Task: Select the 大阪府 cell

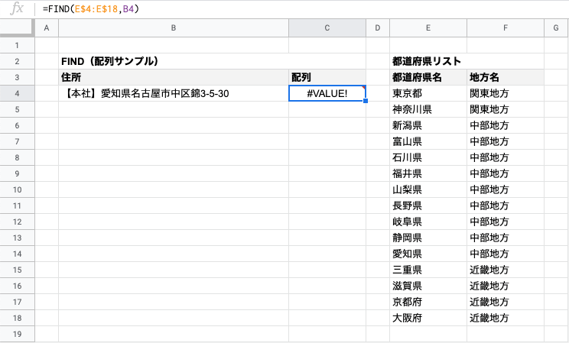Action: [x=428, y=318]
